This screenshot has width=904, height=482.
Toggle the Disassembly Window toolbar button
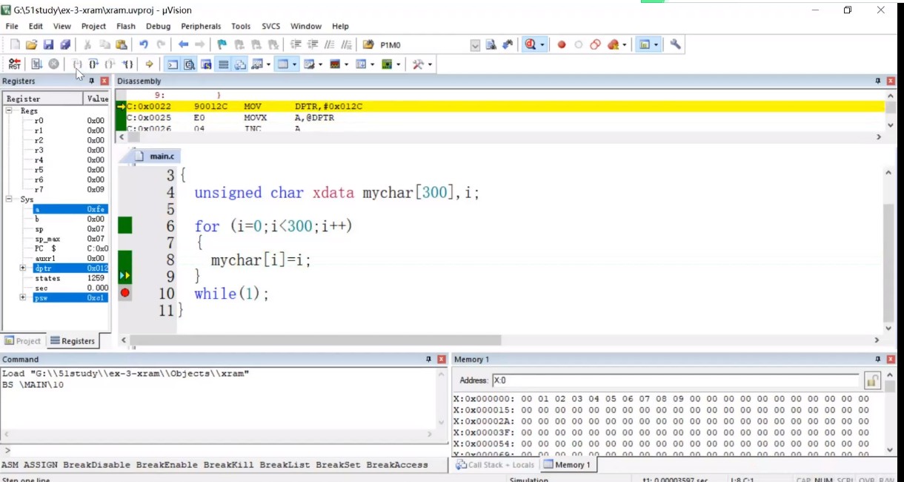click(190, 65)
